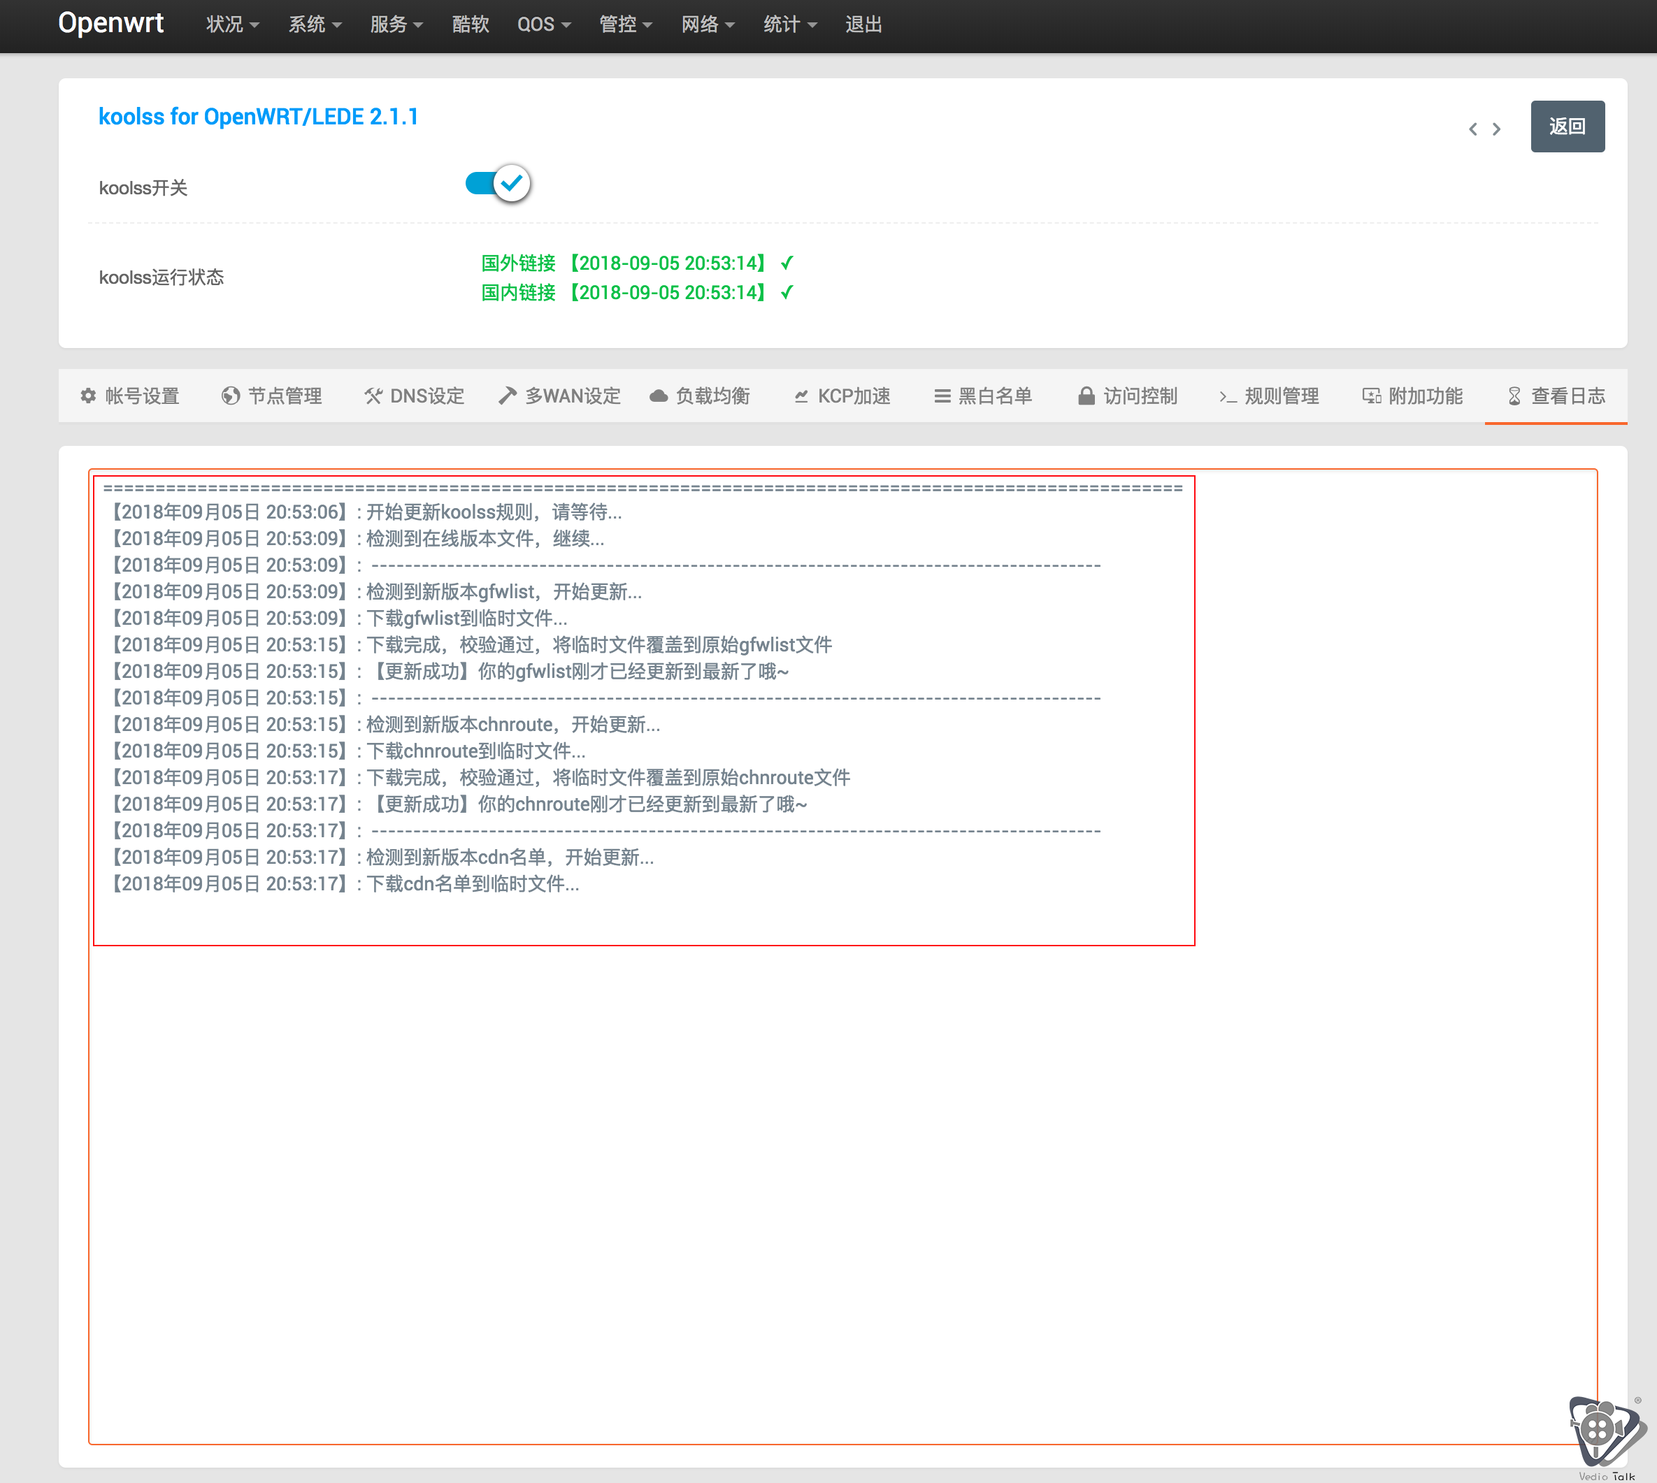1657x1483 pixels.
Task: Click log line 下载cdn名单到临时文件
Action: [x=343, y=884]
